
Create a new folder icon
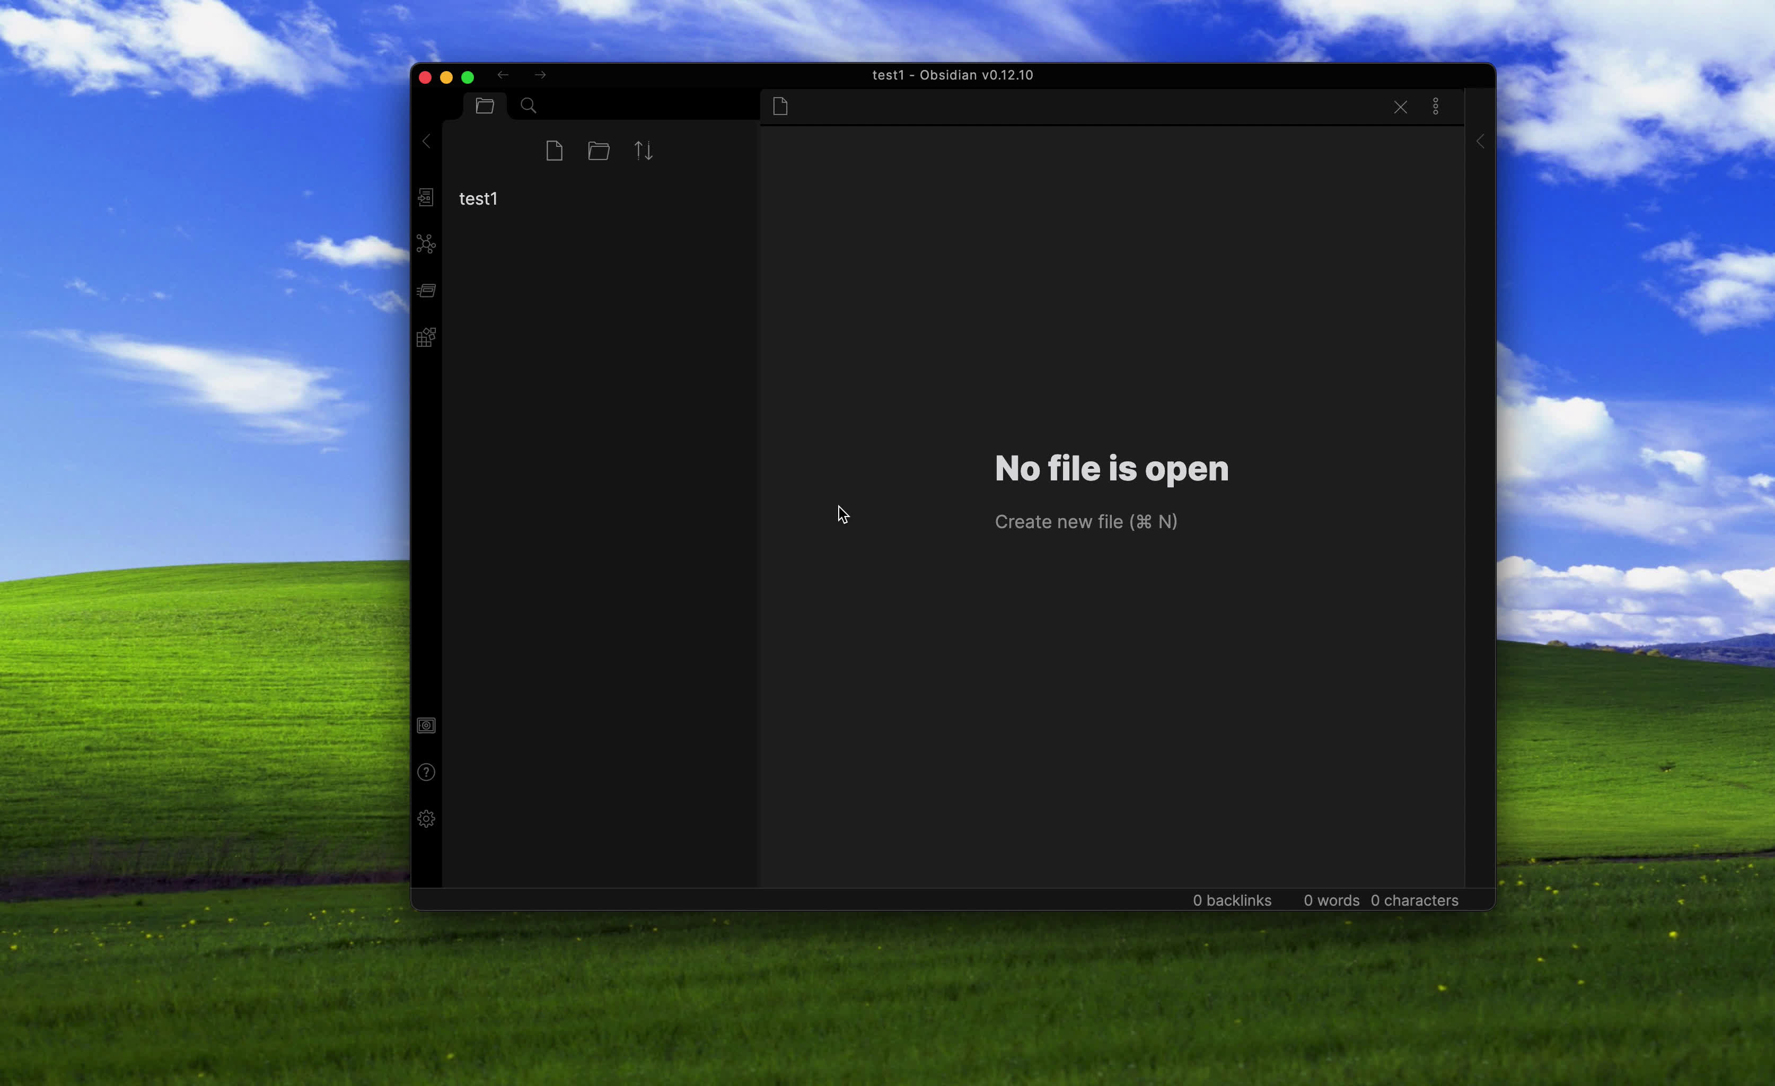[599, 151]
